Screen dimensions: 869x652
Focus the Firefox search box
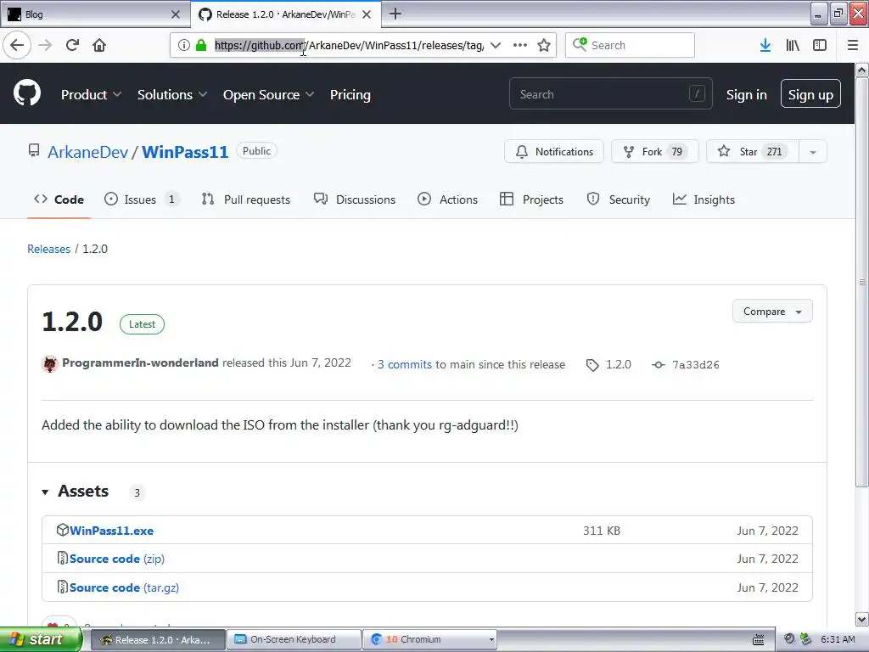tap(630, 46)
